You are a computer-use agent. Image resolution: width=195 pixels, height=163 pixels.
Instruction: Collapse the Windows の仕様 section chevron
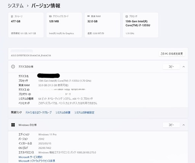(x=184, y=125)
